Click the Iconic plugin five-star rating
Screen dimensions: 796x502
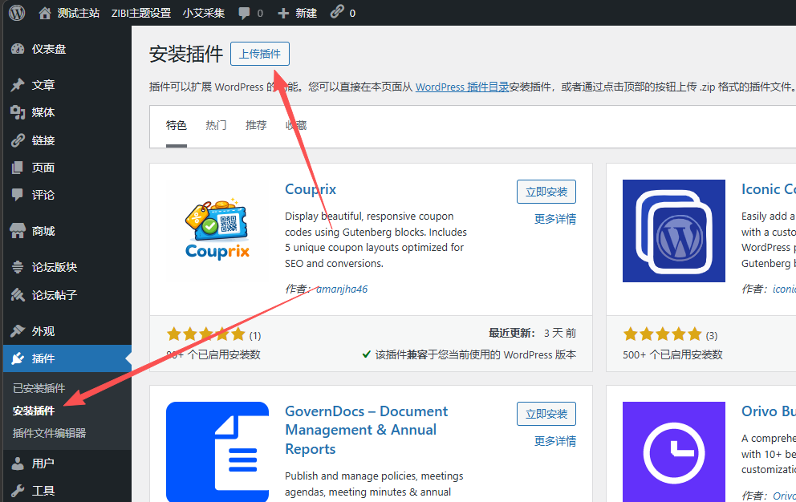[x=663, y=334]
